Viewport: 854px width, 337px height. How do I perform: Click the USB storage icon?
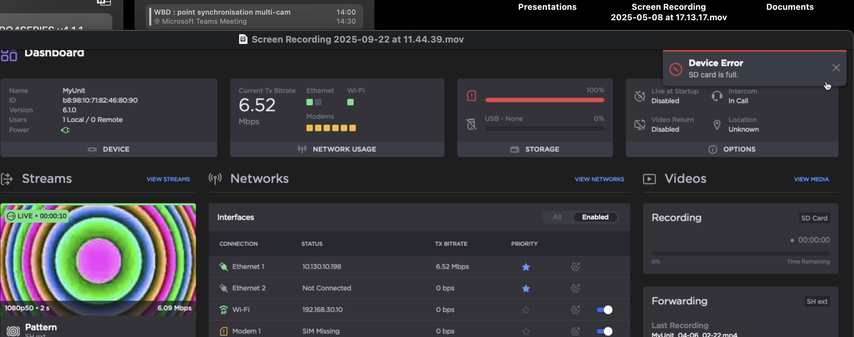point(471,124)
